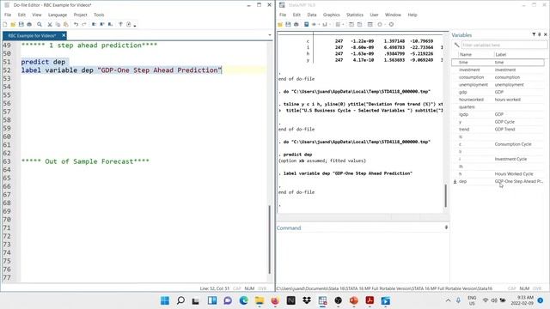Viewport: 550px width, 309px height.
Task: Select the hoursworked variable row
Action: (x=498, y=100)
